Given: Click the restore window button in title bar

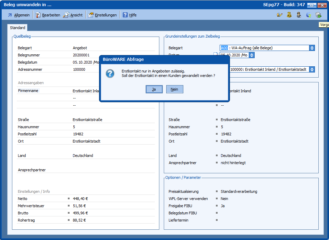Looking at the screenshot, I should tap(312, 5).
